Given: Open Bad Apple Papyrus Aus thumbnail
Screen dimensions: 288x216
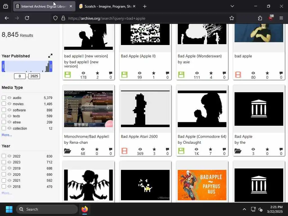Looking at the screenshot, I should point(202,185).
